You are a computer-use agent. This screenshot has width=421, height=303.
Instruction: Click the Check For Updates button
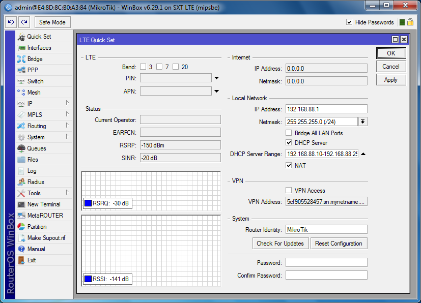point(280,244)
